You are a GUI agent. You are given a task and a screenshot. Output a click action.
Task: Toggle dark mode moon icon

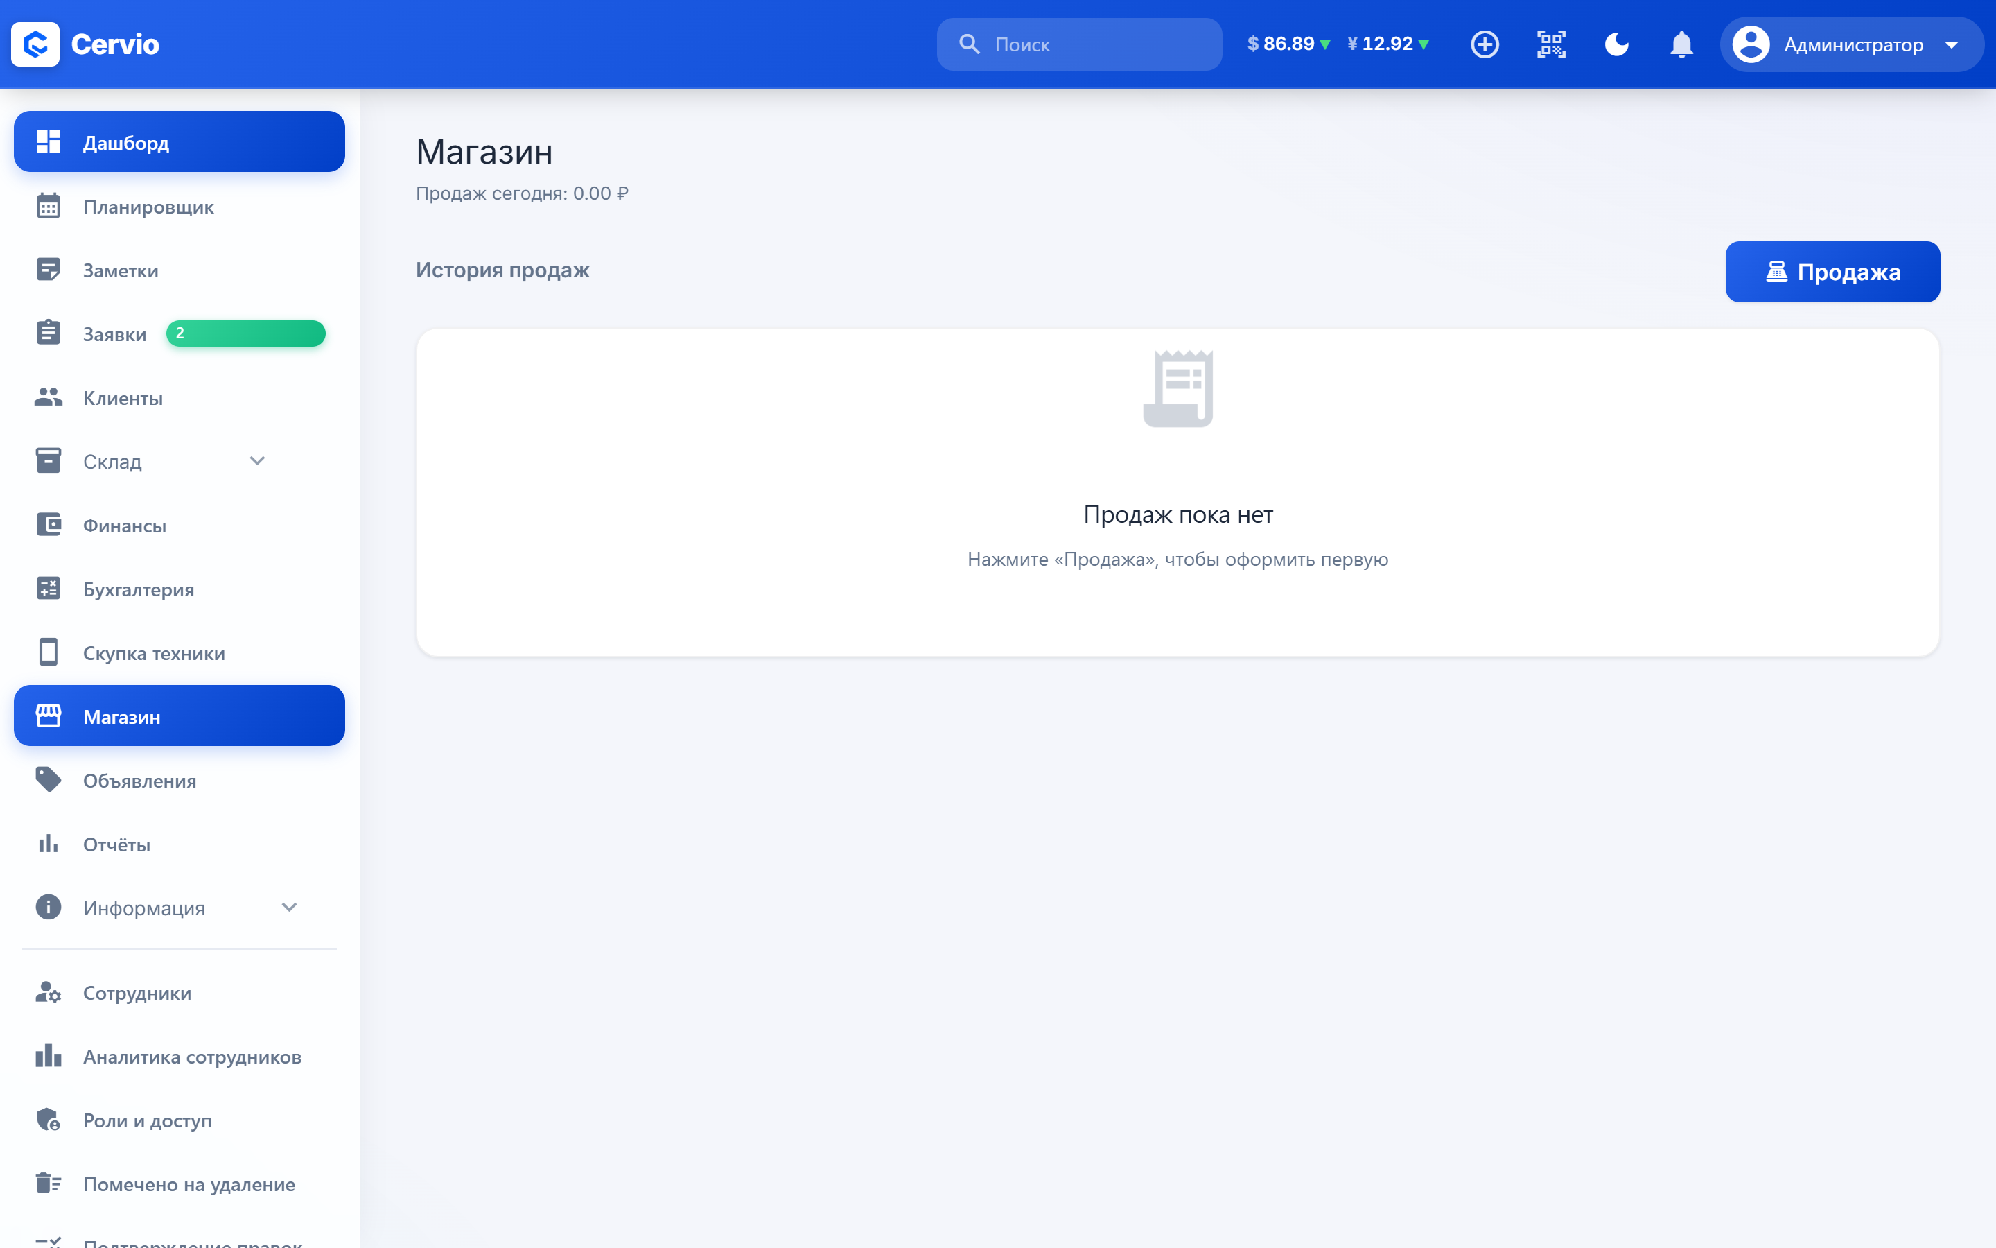coord(1617,44)
